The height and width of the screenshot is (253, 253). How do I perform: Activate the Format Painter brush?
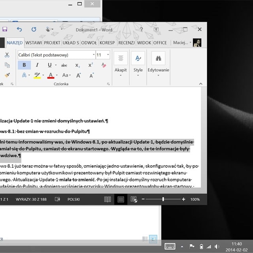tap(7, 75)
